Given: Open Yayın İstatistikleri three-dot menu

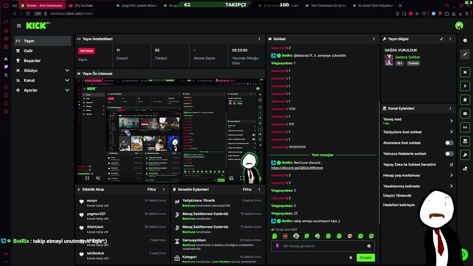Looking at the screenshot, I should [259, 39].
